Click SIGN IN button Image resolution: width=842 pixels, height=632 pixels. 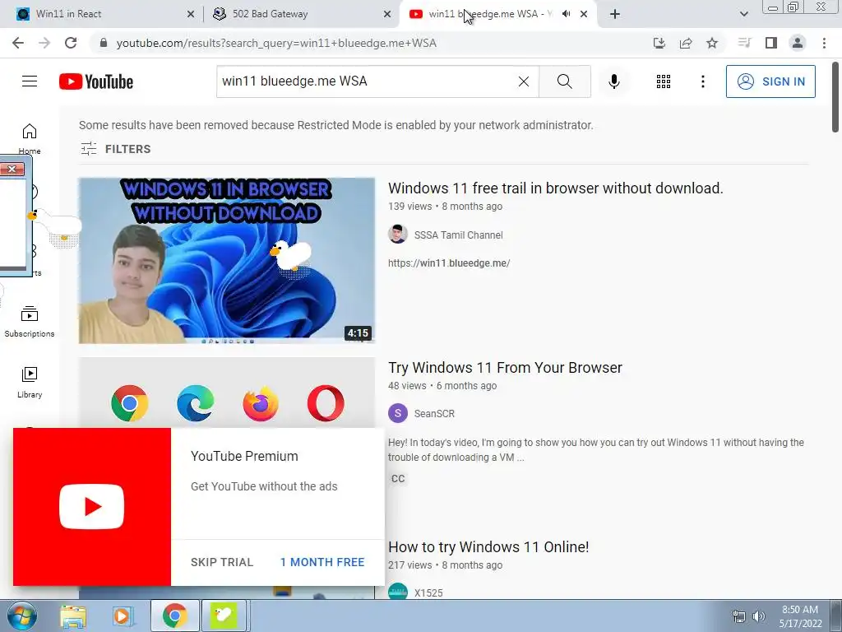pos(770,81)
